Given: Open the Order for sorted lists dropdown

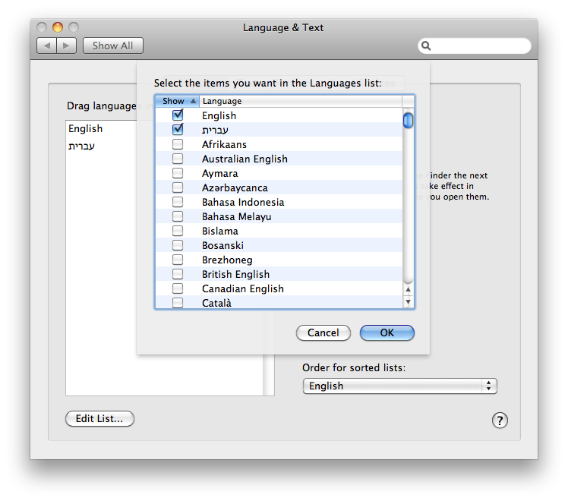Looking at the screenshot, I should click(399, 386).
